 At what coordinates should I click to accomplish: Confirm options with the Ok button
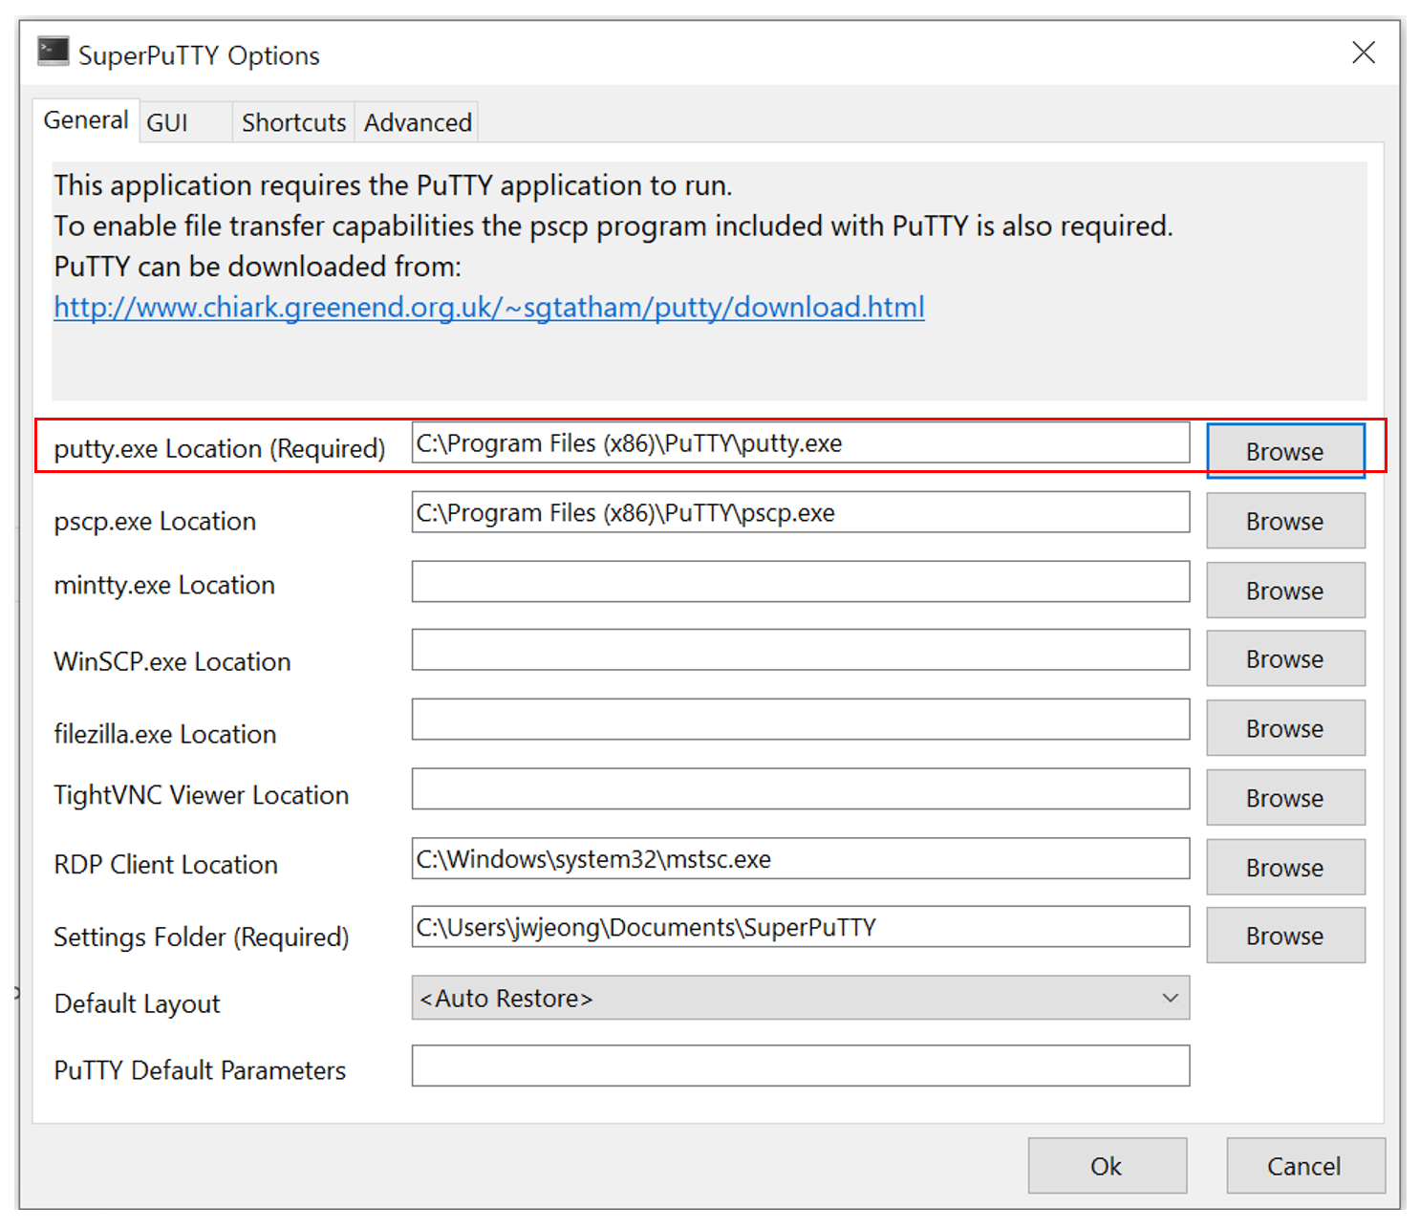[1107, 1166]
